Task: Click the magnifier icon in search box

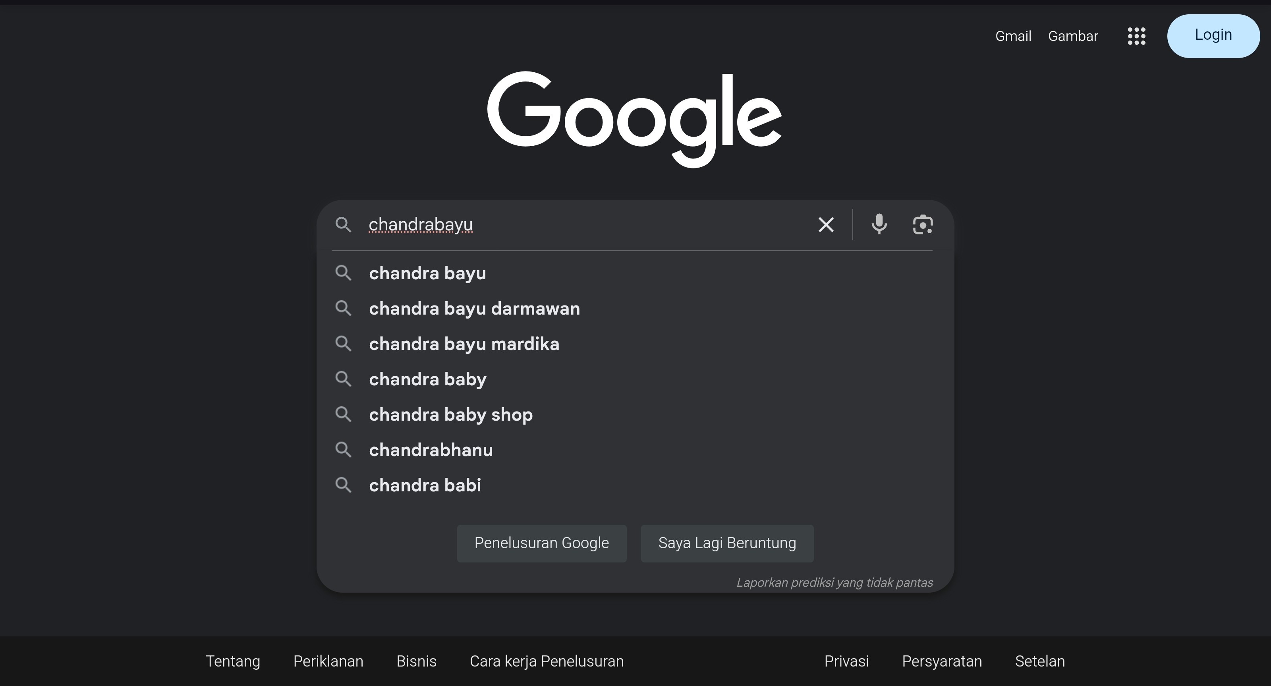Action: click(x=344, y=224)
